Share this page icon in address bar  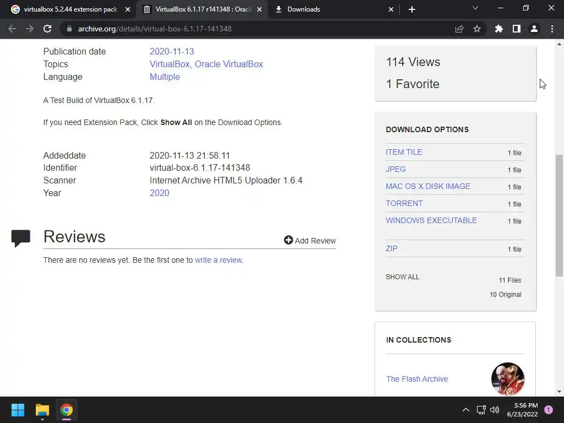point(459,29)
